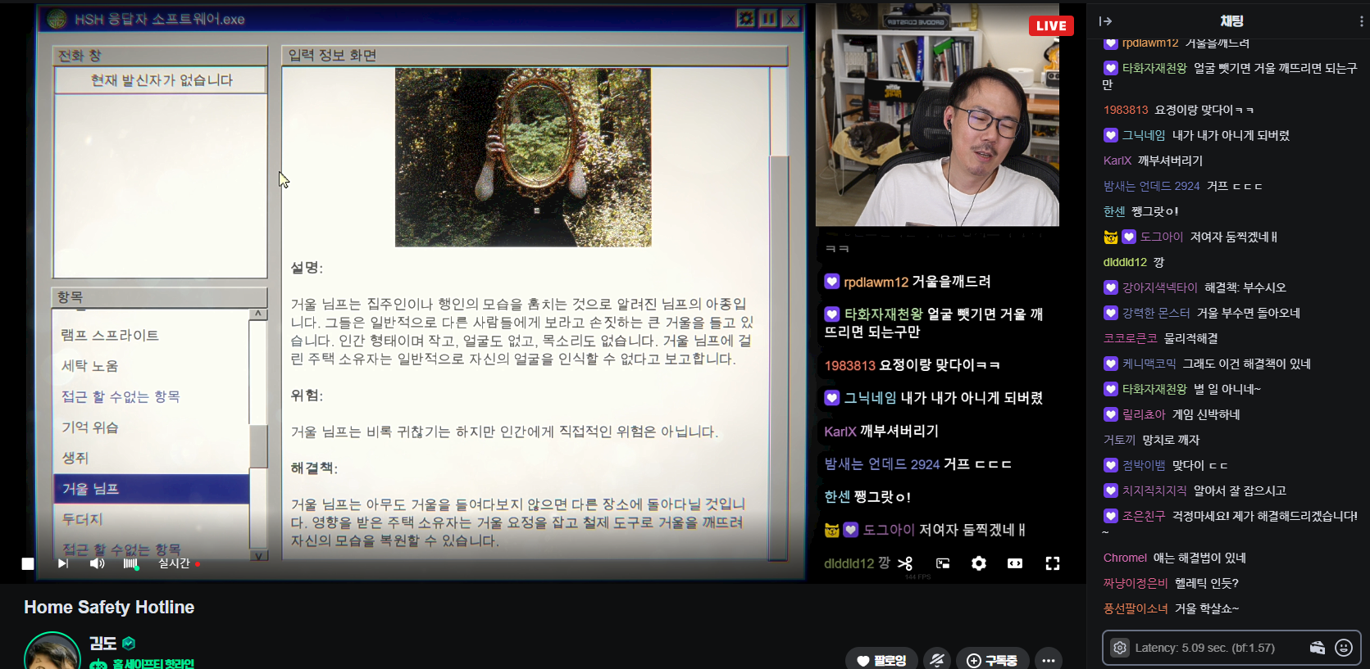1370x669 pixels.
Task: Click the latency bars icon in player
Action: [x=131, y=563]
